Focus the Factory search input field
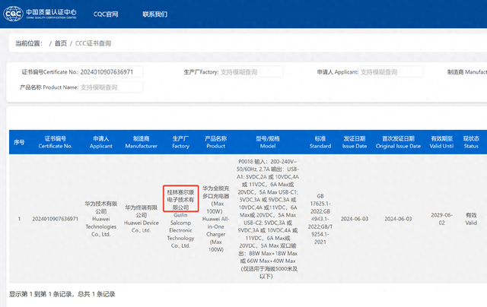The width and height of the screenshot is (487, 307). 250,72
